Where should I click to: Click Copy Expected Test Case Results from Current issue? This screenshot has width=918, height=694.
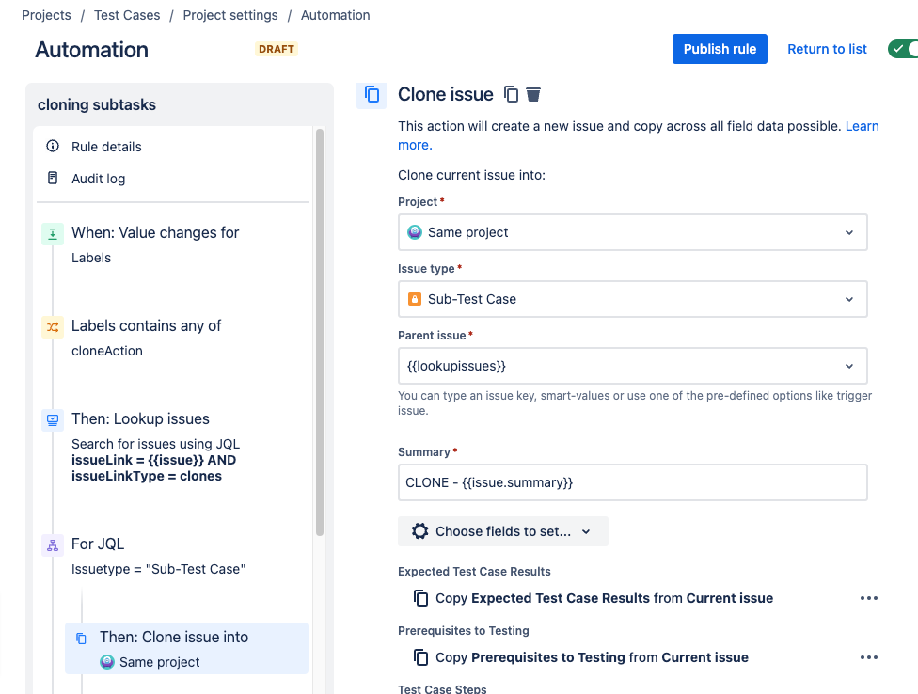pyautogui.click(x=604, y=598)
